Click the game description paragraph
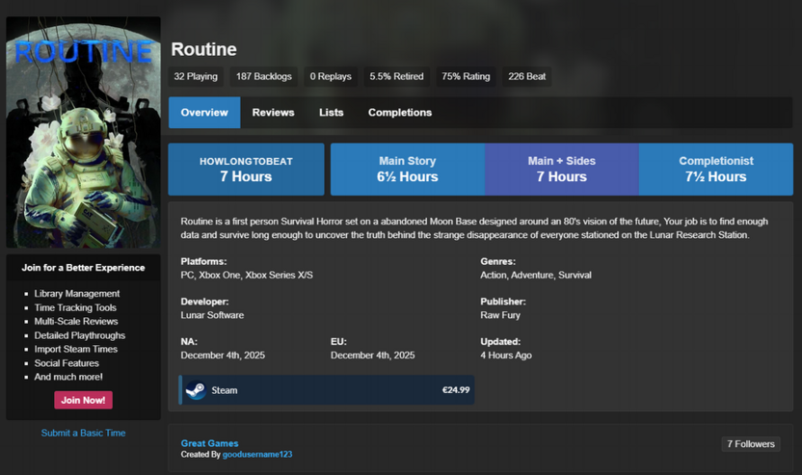 pos(474,228)
